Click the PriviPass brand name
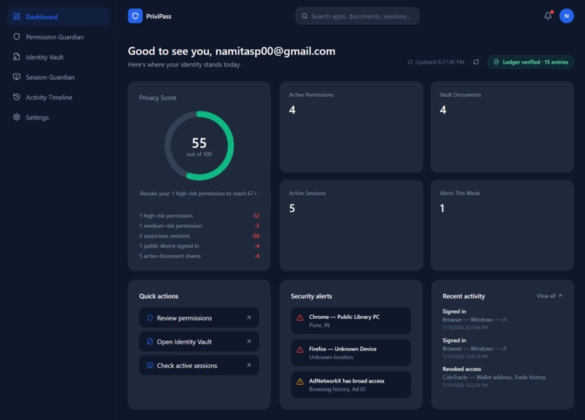The image size is (585, 420). (x=158, y=16)
